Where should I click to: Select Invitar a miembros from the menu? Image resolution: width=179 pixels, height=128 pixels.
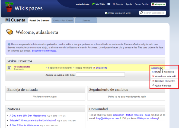pos(164,72)
